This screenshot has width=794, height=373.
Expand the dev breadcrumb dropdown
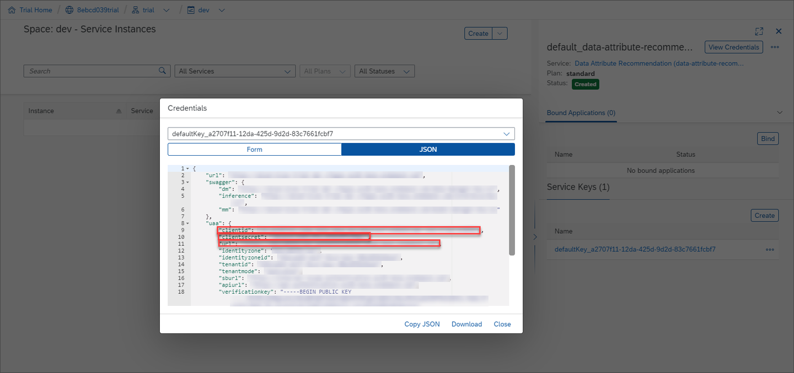[x=222, y=10]
